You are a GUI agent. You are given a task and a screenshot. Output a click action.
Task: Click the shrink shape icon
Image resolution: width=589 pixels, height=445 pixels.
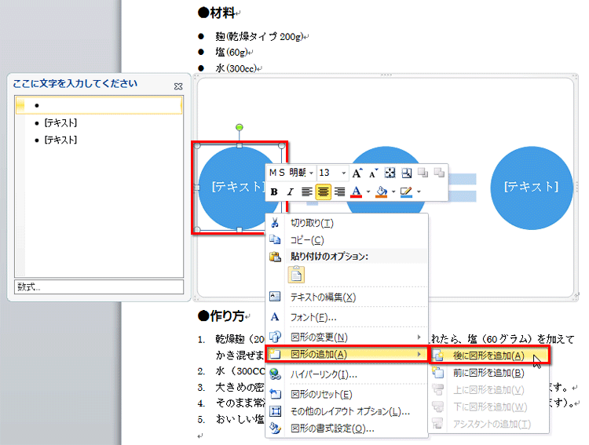pos(407,173)
